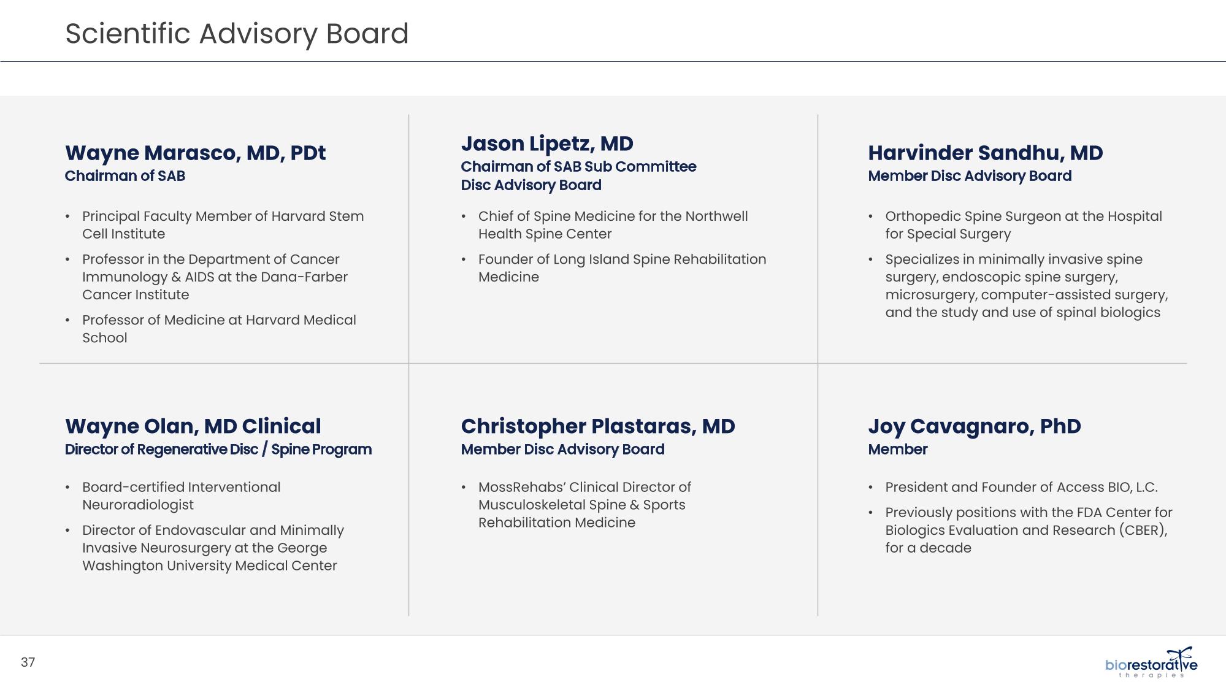The image size is (1226, 690).
Task: Select the Christopher Plastaras, MD heading
Action: (x=597, y=426)
